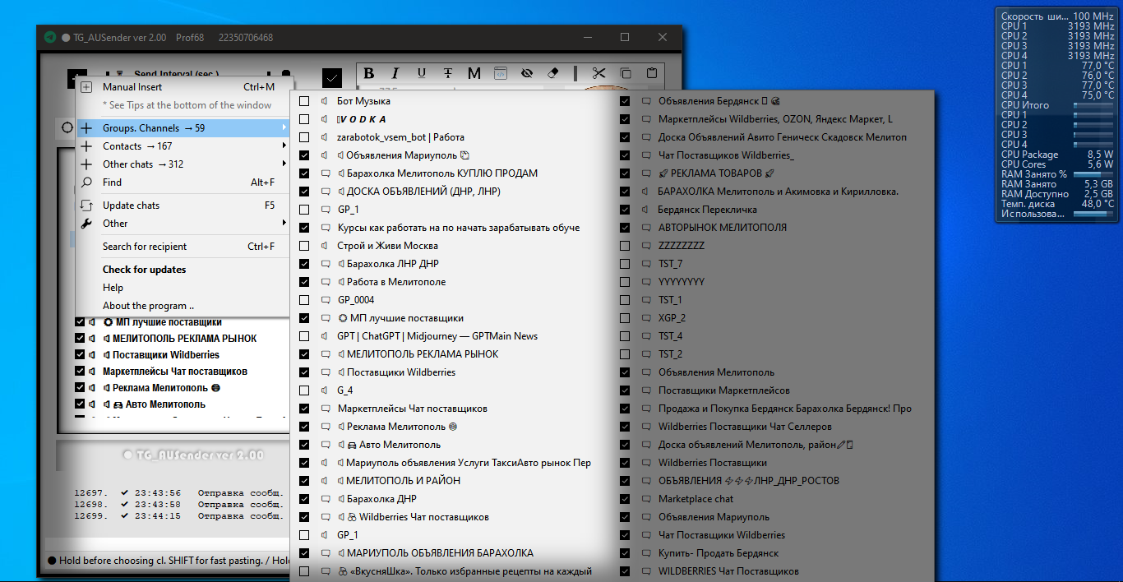Enable the ZZZZZZZZ chat checkbox
The width and height of the screenshot is (1123, 582).
(x=625, y=246)
